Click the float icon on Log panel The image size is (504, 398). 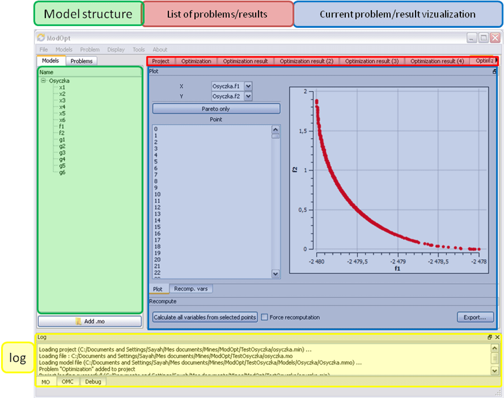coord(490,337)
